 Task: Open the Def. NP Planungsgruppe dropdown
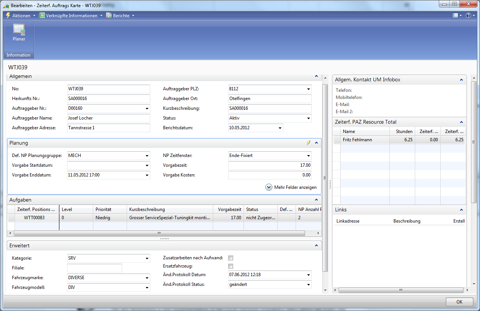click(x=147, y=155)
